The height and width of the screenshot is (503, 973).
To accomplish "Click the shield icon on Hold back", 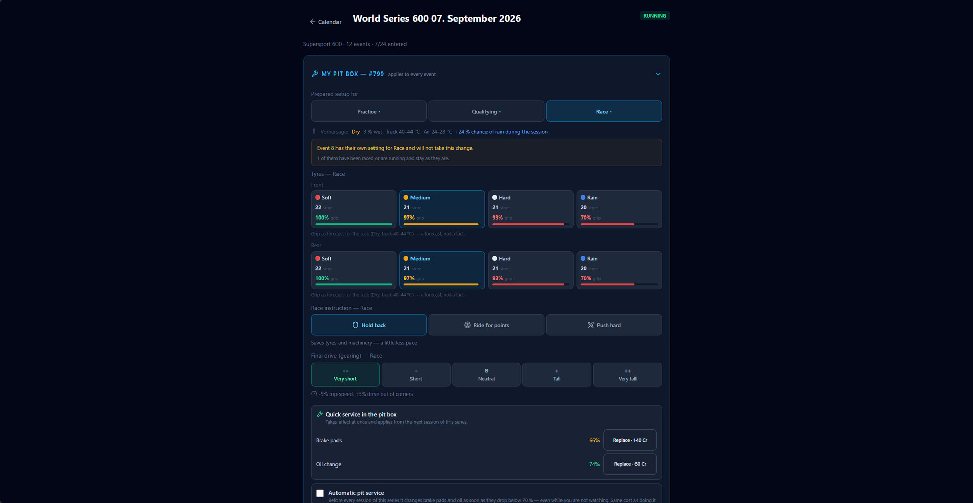I will tap(355, 325).
